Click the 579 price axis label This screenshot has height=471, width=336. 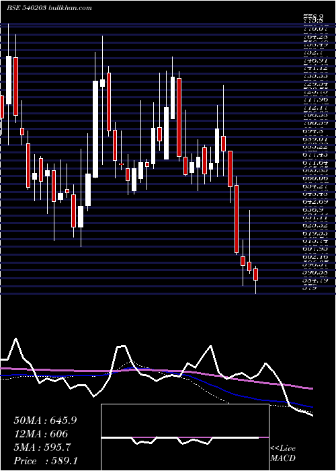click(x=310, y=288)
